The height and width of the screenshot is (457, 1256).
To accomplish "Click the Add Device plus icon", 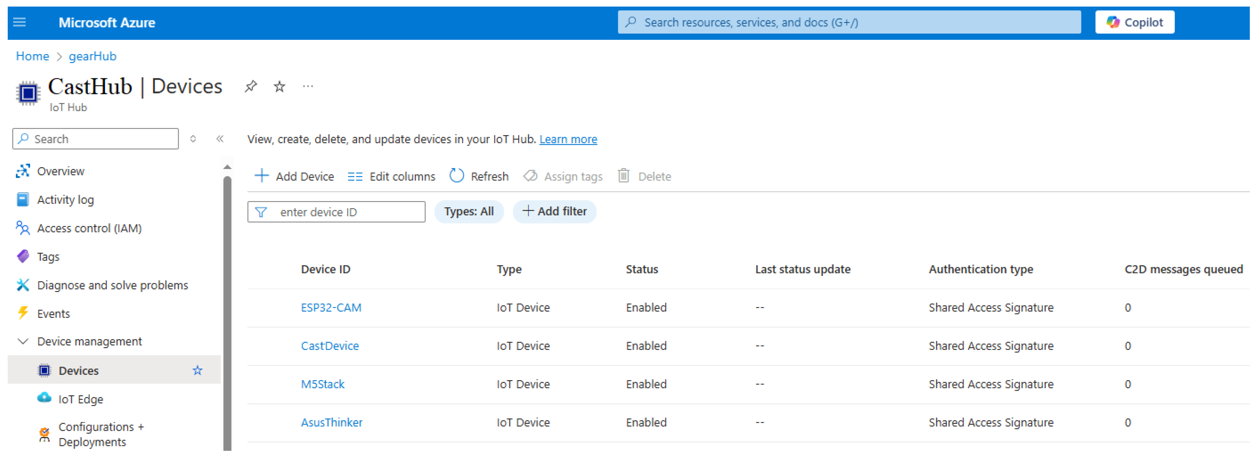I will 262,176.
